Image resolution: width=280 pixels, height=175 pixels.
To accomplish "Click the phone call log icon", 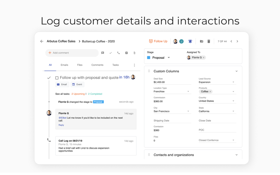I will click(x=118, y=53).
